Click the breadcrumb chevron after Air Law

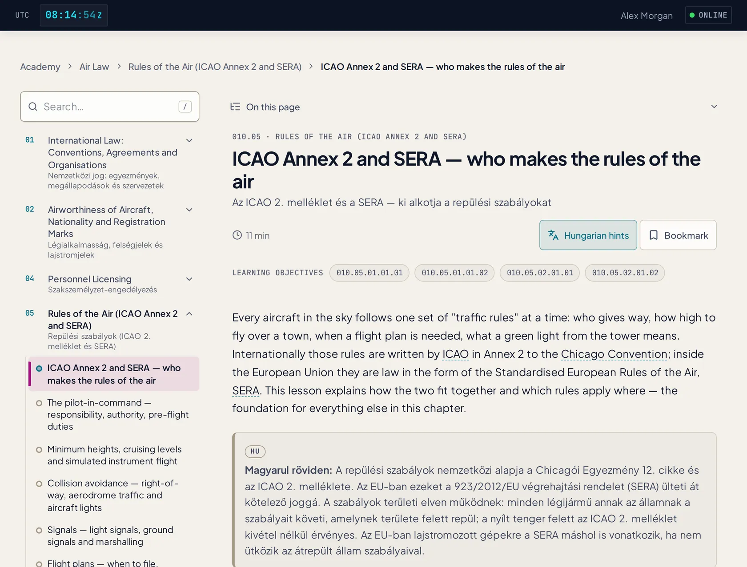point(119,67)
